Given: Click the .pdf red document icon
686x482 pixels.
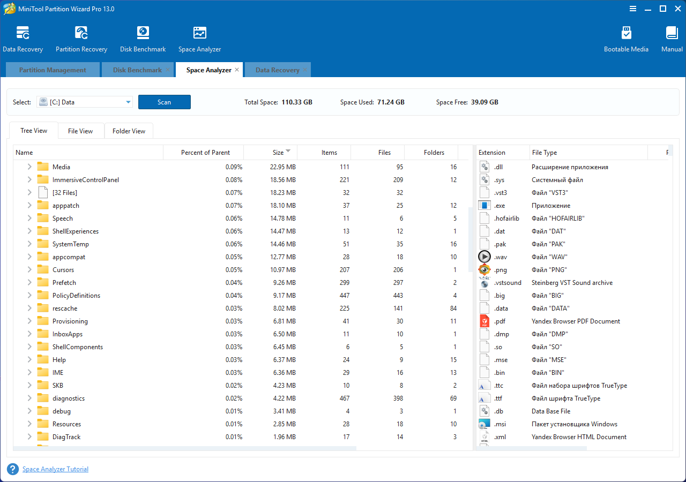Looking at the screenshot, I should [484, 321].
